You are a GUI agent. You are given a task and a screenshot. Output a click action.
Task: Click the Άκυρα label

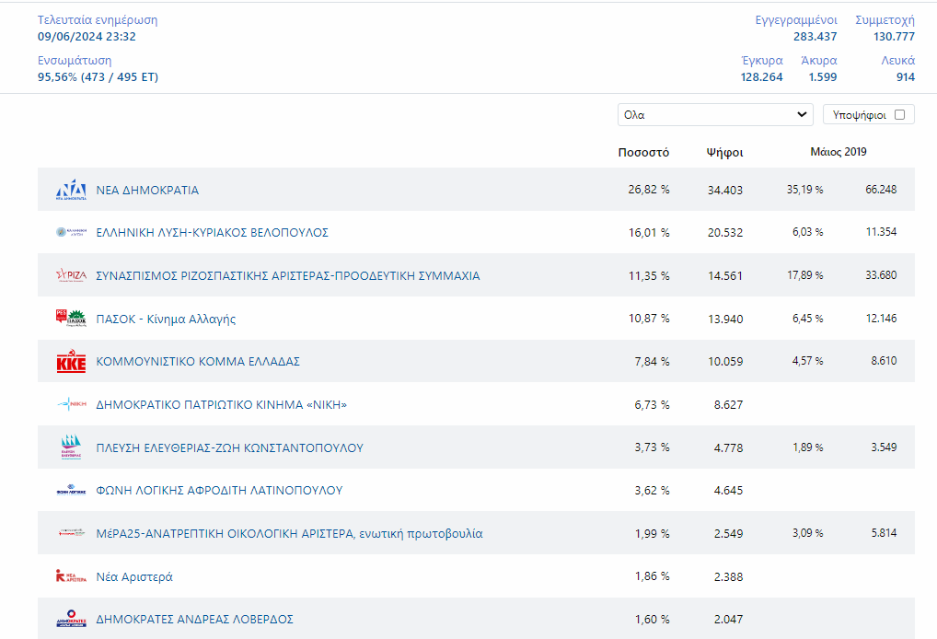(818, 61)
